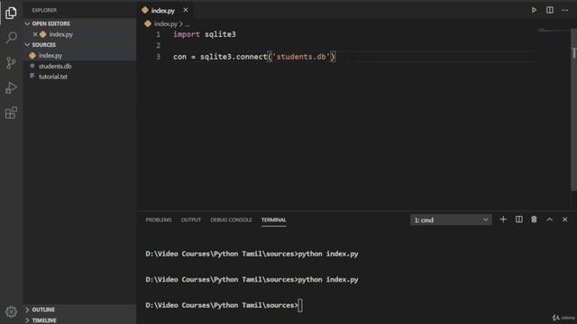Place cursor on 'import sqlite3' line
Screen dimensions: 577x324
click(x=205, y=34)
